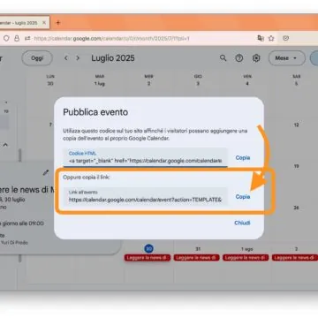Click the extension icon right of star

click(x=285, y=38)
